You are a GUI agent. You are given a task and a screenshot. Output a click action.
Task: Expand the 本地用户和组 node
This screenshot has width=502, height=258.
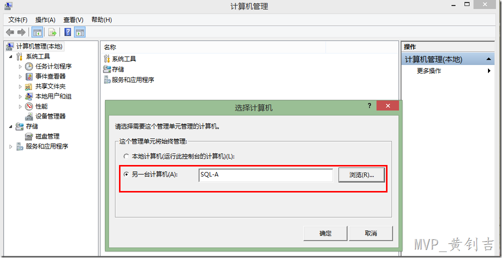pyautogui.click(x=20, y=96)
